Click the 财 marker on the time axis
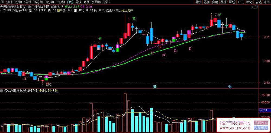 point(230,87)
